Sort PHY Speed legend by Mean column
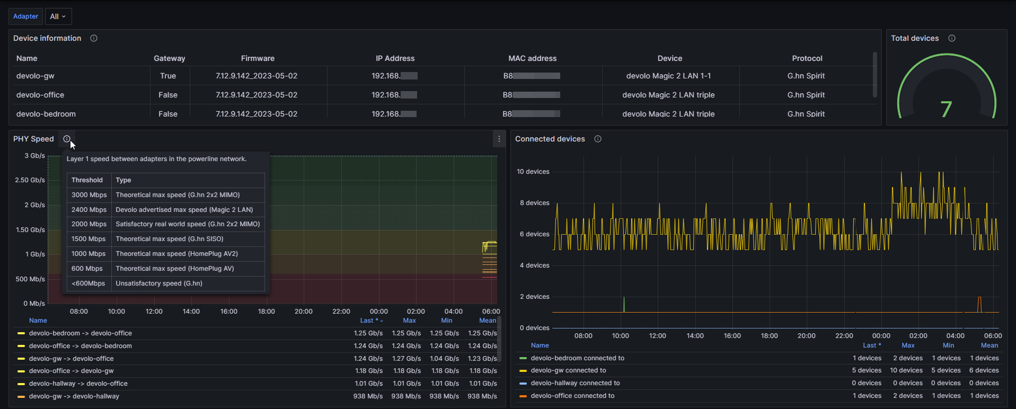This screenshot has height=409, width=1016. point(487,321)
